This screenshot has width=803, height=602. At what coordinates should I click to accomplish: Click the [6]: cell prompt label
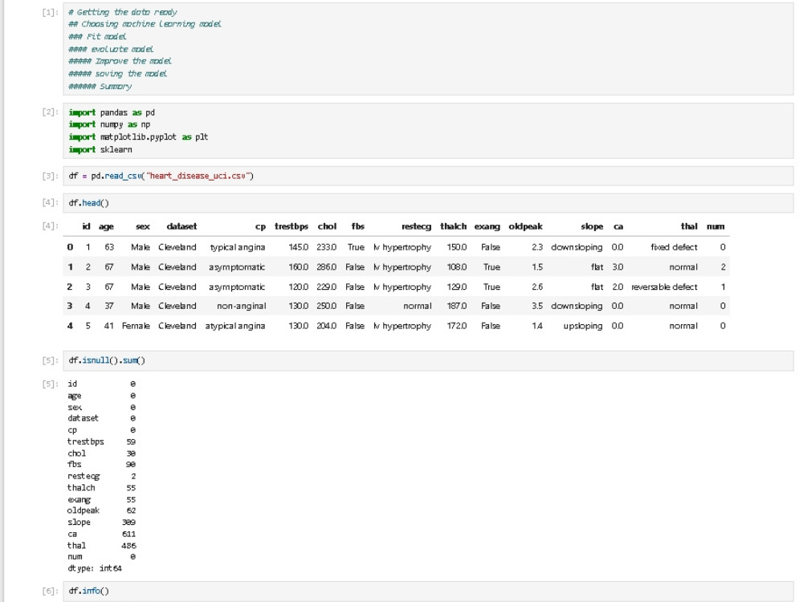50,592
